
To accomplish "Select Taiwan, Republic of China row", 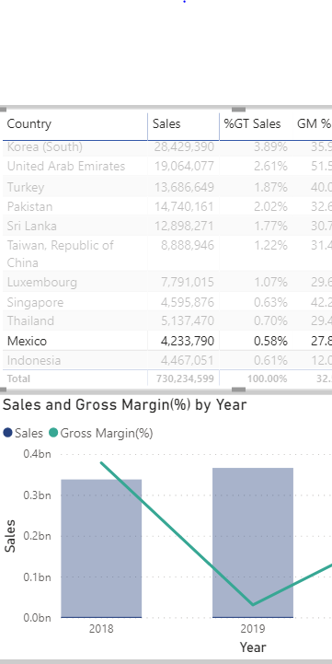I will 167,253.
